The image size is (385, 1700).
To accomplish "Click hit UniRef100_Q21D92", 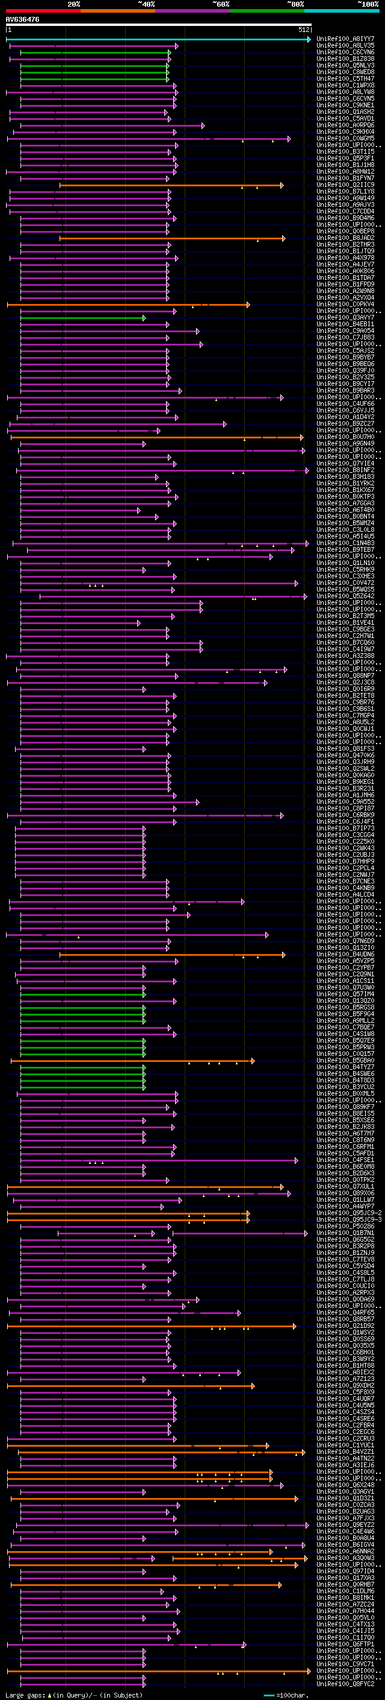I will pos(345,1326).
